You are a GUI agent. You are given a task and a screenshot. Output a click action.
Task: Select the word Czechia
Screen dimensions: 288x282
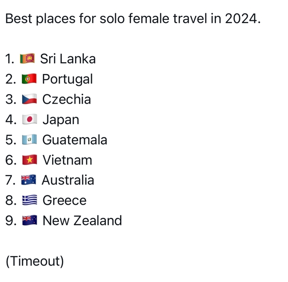click(x=67, y=99)
